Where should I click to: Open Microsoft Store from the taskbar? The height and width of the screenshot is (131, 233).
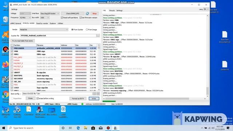click(93, 128)
